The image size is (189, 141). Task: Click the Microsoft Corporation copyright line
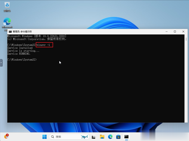click(37, 39)
